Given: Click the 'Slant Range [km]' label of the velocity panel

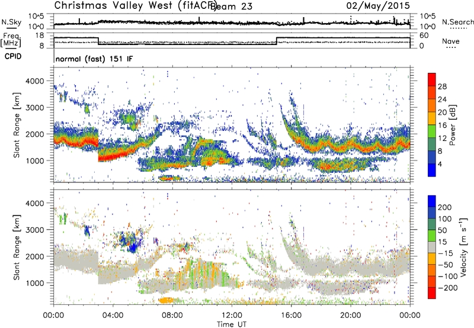Looking at the screenshot, I should point(17,247).
